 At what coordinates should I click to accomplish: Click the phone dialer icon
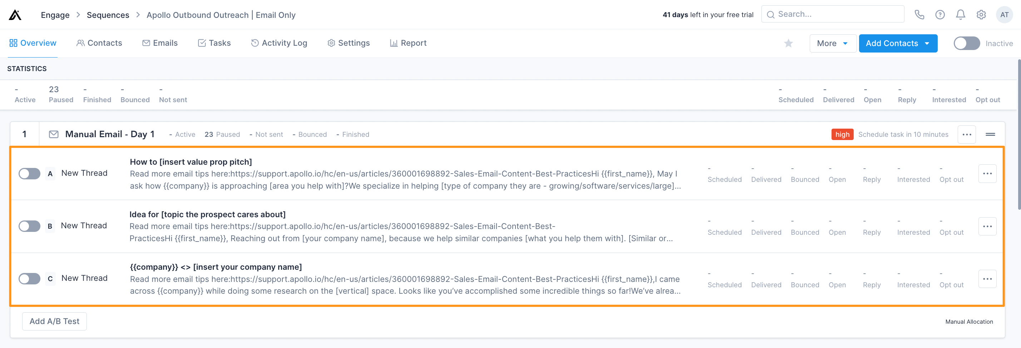(x=919, y=14)
